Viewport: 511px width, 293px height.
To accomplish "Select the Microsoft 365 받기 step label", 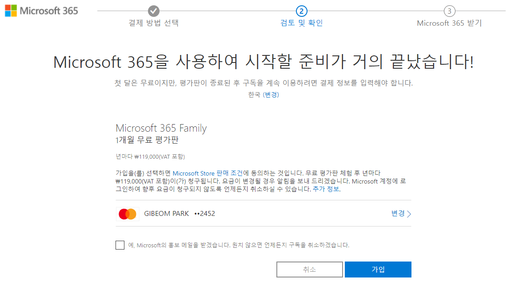I will click(x=449, y=23).
